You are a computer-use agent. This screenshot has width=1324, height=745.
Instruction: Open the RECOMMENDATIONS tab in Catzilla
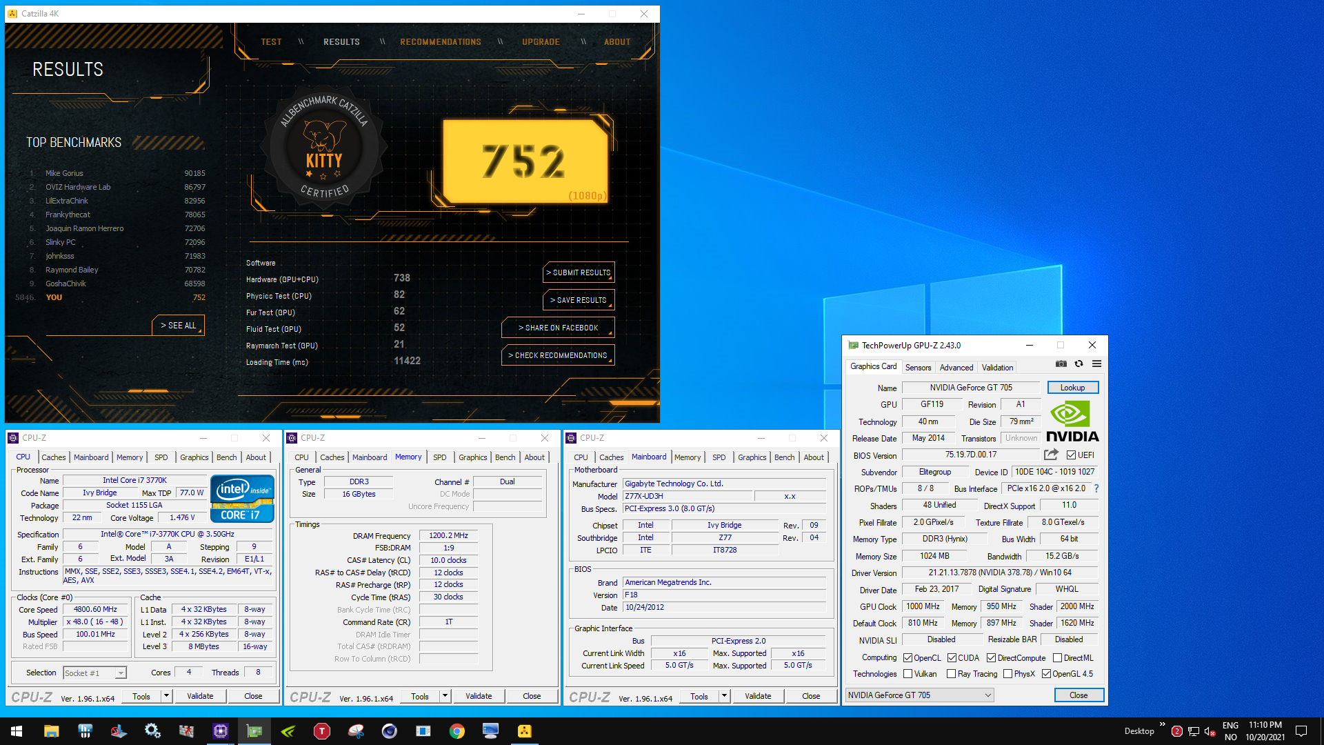point(441,42)
